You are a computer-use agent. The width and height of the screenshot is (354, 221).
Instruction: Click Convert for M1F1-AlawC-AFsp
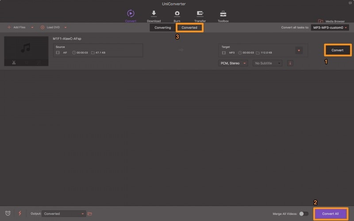pyautogui.click(x=338, y=50)
